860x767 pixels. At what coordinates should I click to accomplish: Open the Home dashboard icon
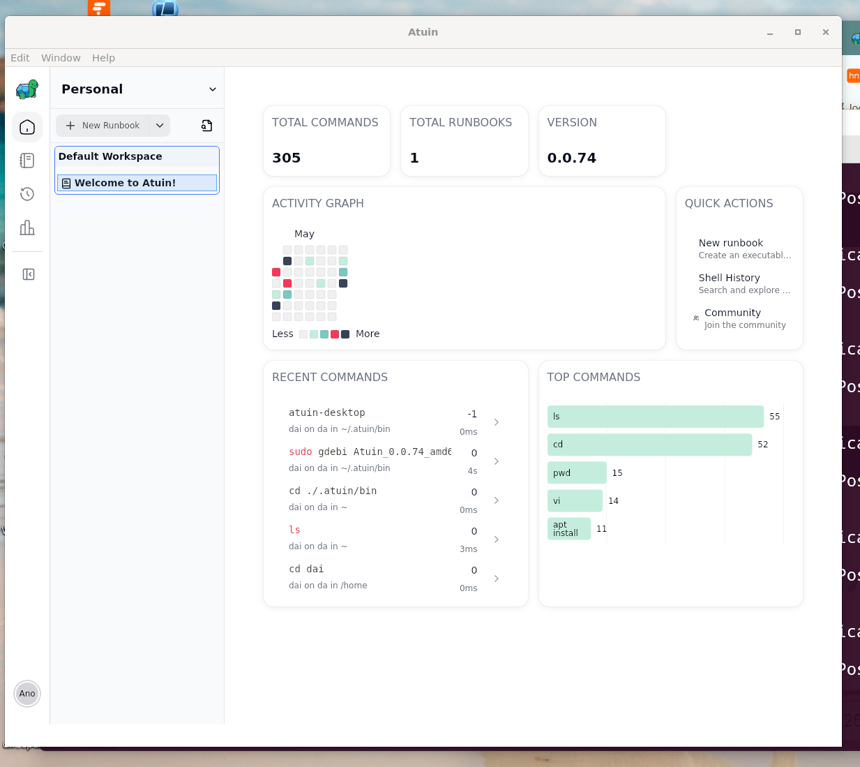pos(27,127)
